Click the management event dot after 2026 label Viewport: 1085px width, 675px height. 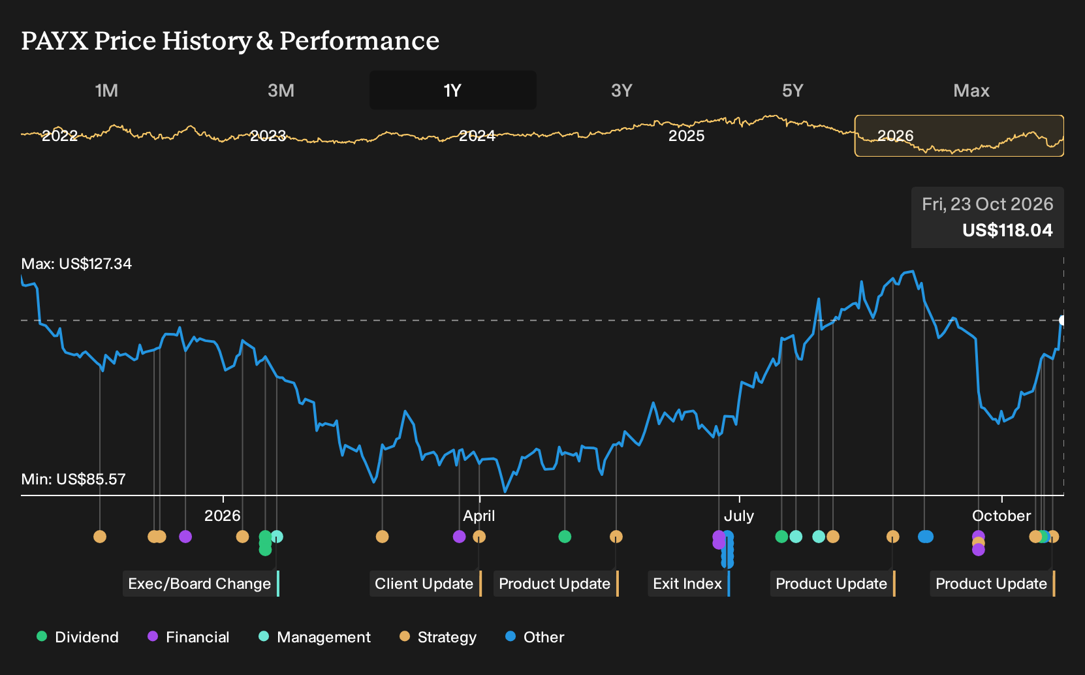(277, 537)
